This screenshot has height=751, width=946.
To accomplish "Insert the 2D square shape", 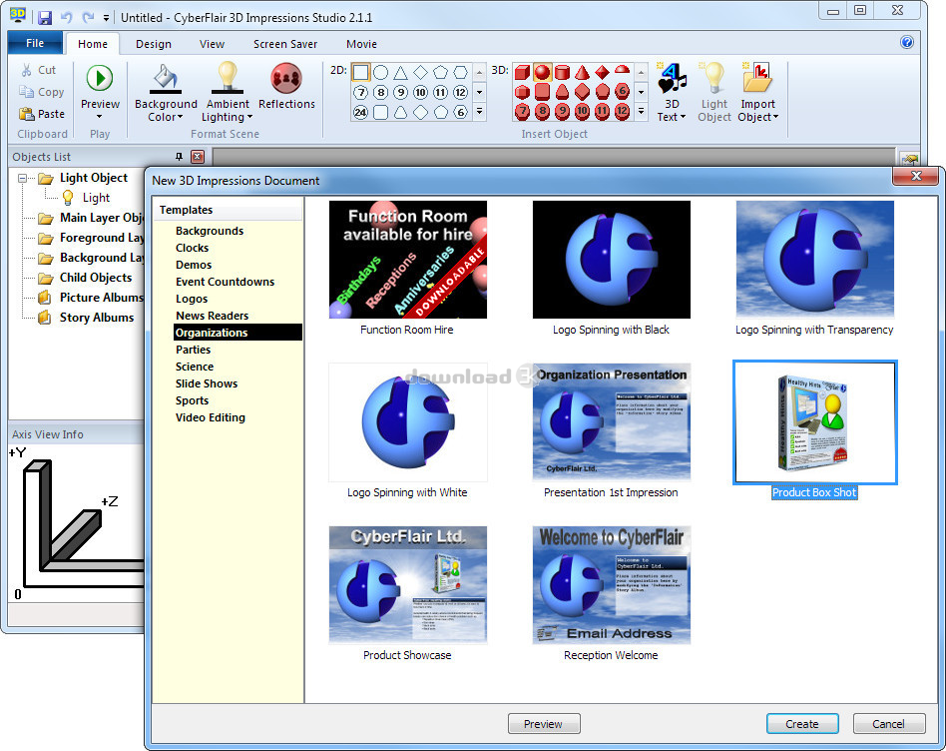I will tap(360, 73).
